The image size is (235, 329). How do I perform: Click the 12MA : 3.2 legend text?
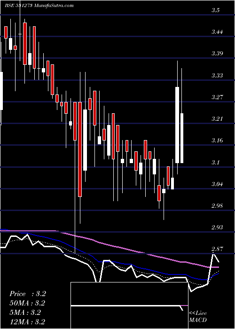coord(27,322)
